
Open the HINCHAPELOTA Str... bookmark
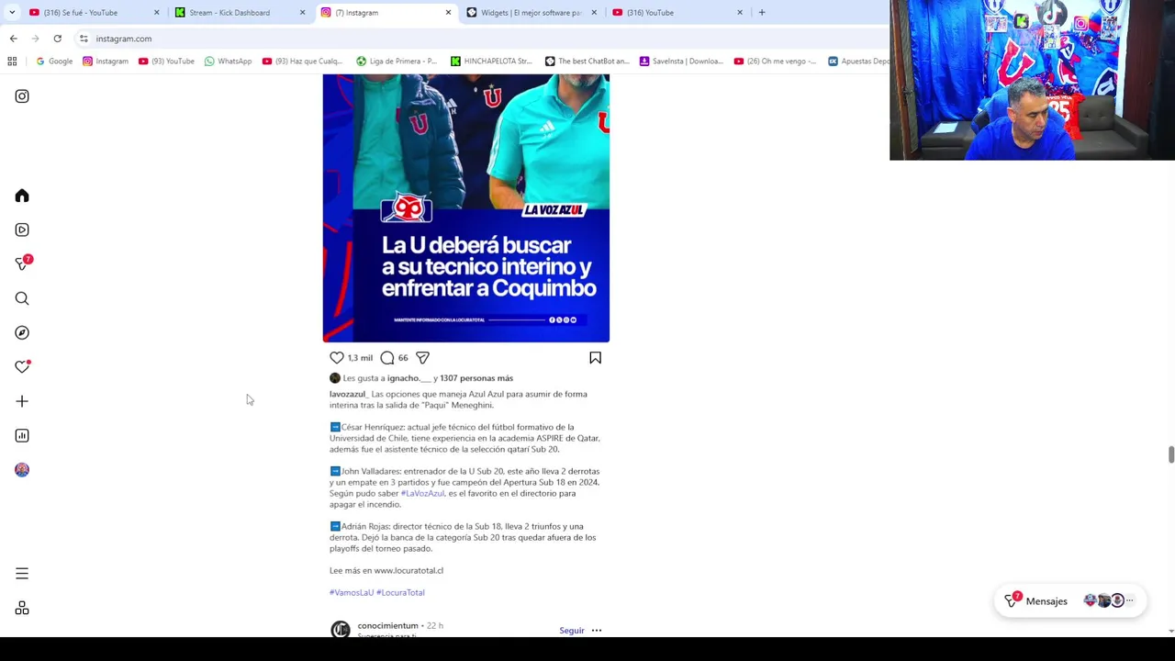pyautogui.click(x=491, y=62)
